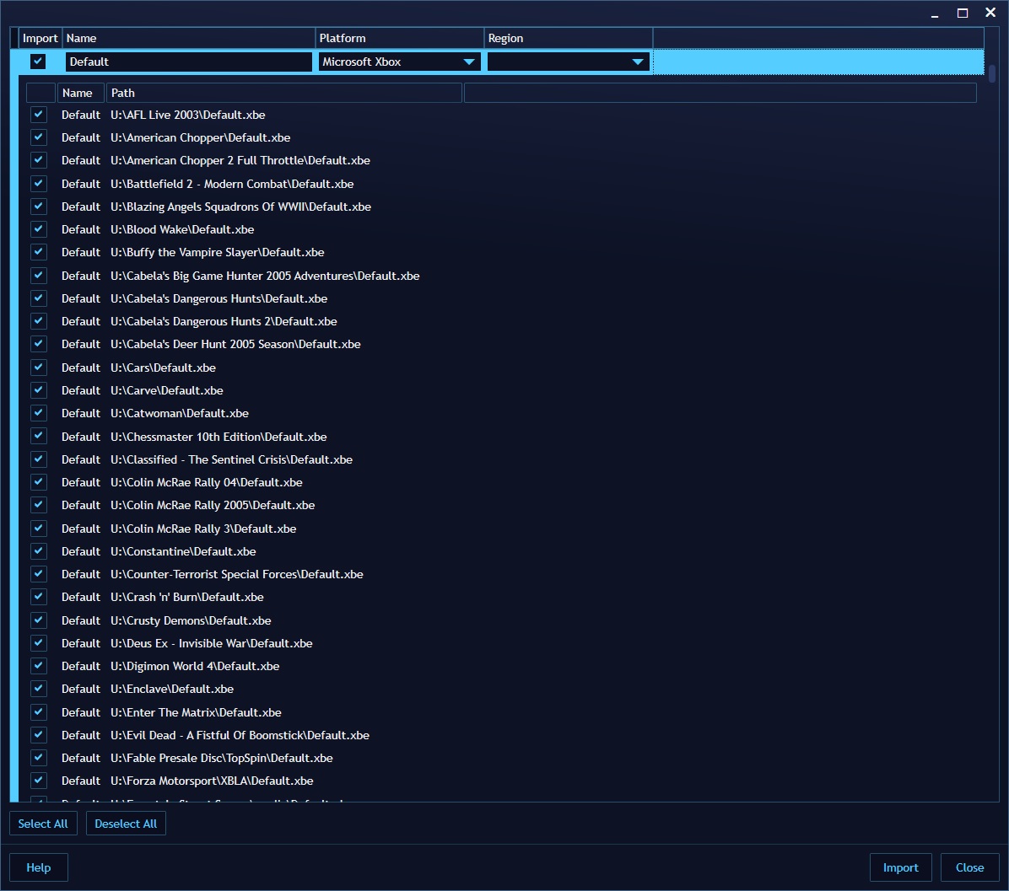Open the Help dialog
The image size is (1009, 891).
click(38, 867)
